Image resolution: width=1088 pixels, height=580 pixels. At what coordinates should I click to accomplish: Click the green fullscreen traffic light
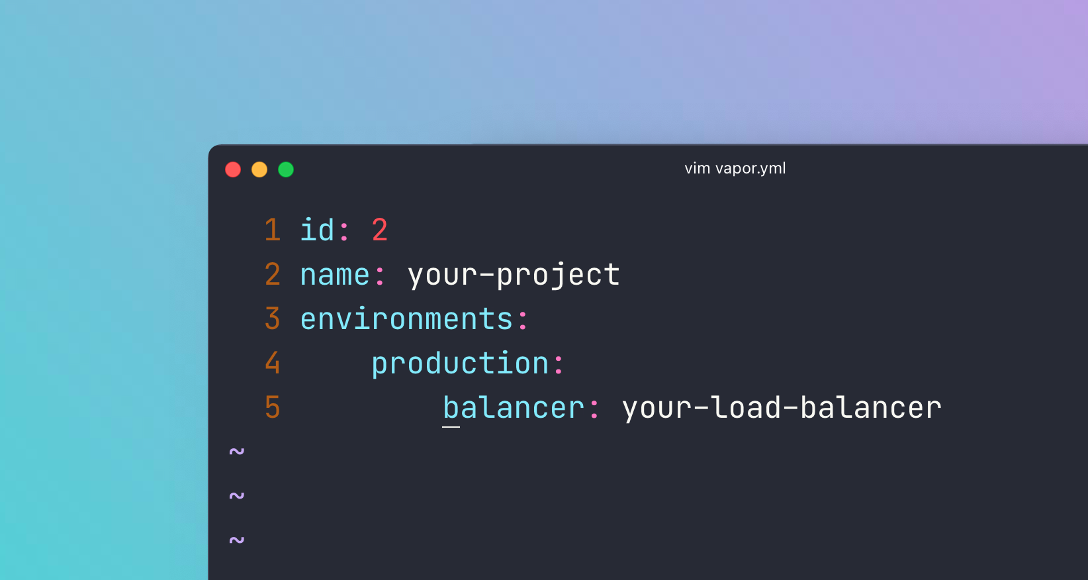pos(286,169)
